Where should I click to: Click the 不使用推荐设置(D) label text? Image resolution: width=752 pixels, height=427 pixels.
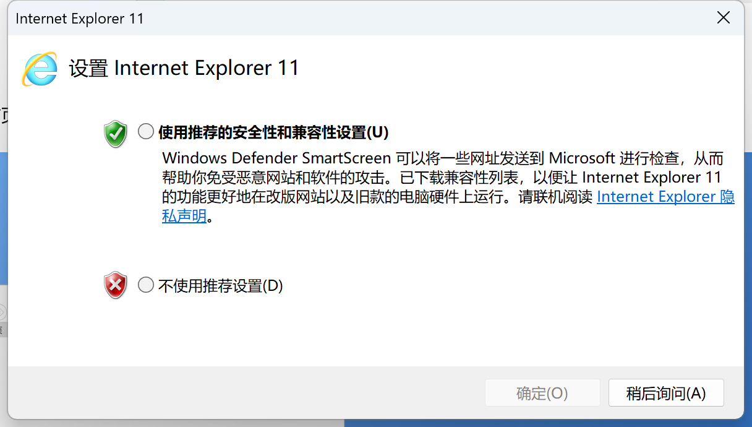(220, 286)
